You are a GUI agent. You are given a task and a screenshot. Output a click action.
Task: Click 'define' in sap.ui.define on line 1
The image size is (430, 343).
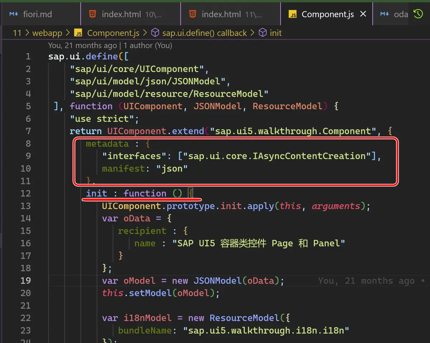tap(102, 56)
